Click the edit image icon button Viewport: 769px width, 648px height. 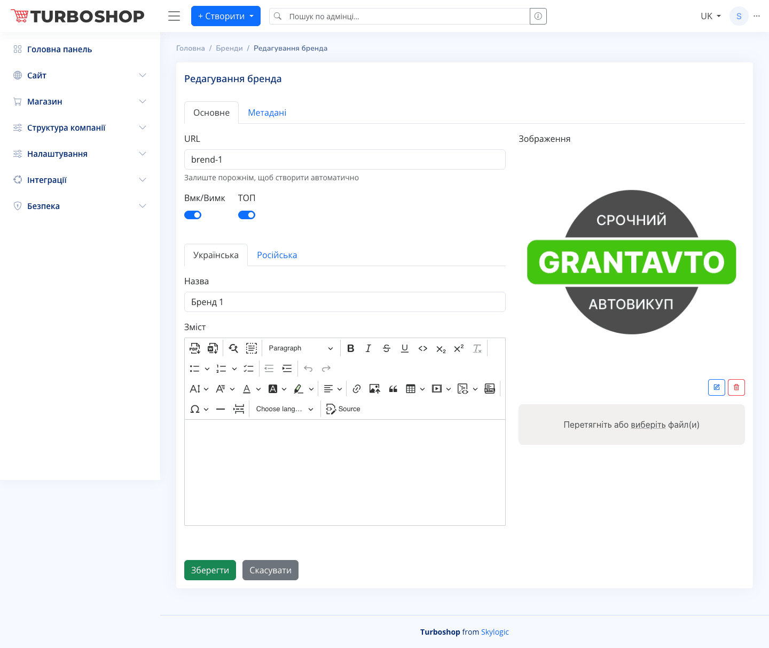pos(717,387)
